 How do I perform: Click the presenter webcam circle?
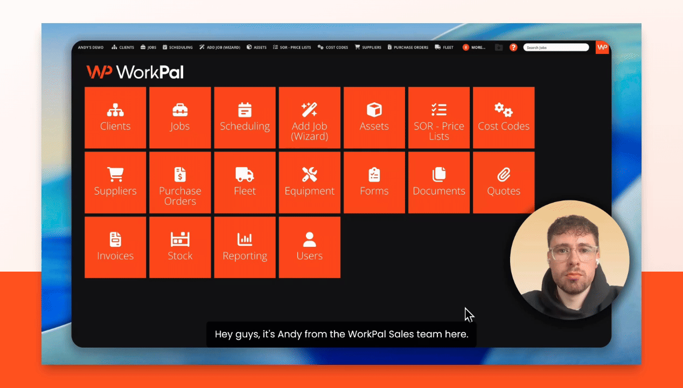click(569, 260)
